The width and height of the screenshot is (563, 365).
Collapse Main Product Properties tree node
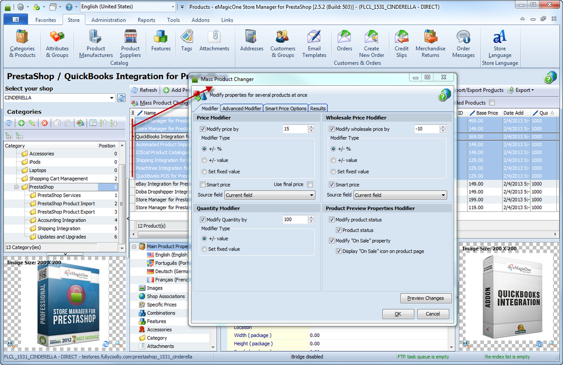coord(134,247)
